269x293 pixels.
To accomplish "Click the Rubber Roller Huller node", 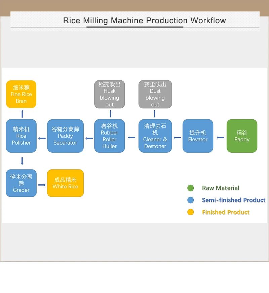I will (x=109, y=136).
